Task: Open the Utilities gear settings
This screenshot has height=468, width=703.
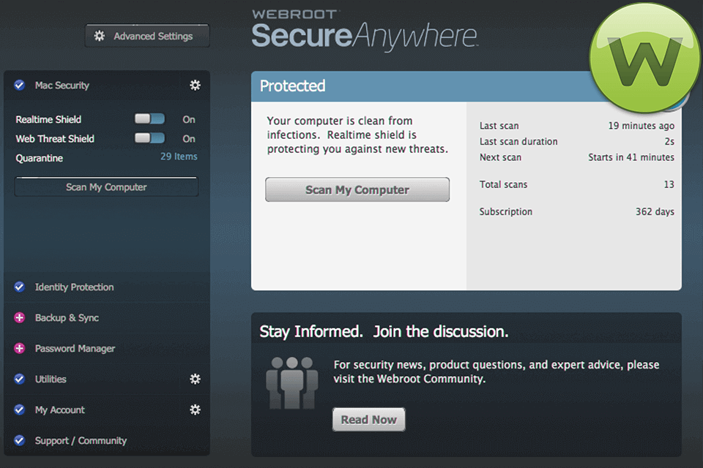Action: (195, 379)
